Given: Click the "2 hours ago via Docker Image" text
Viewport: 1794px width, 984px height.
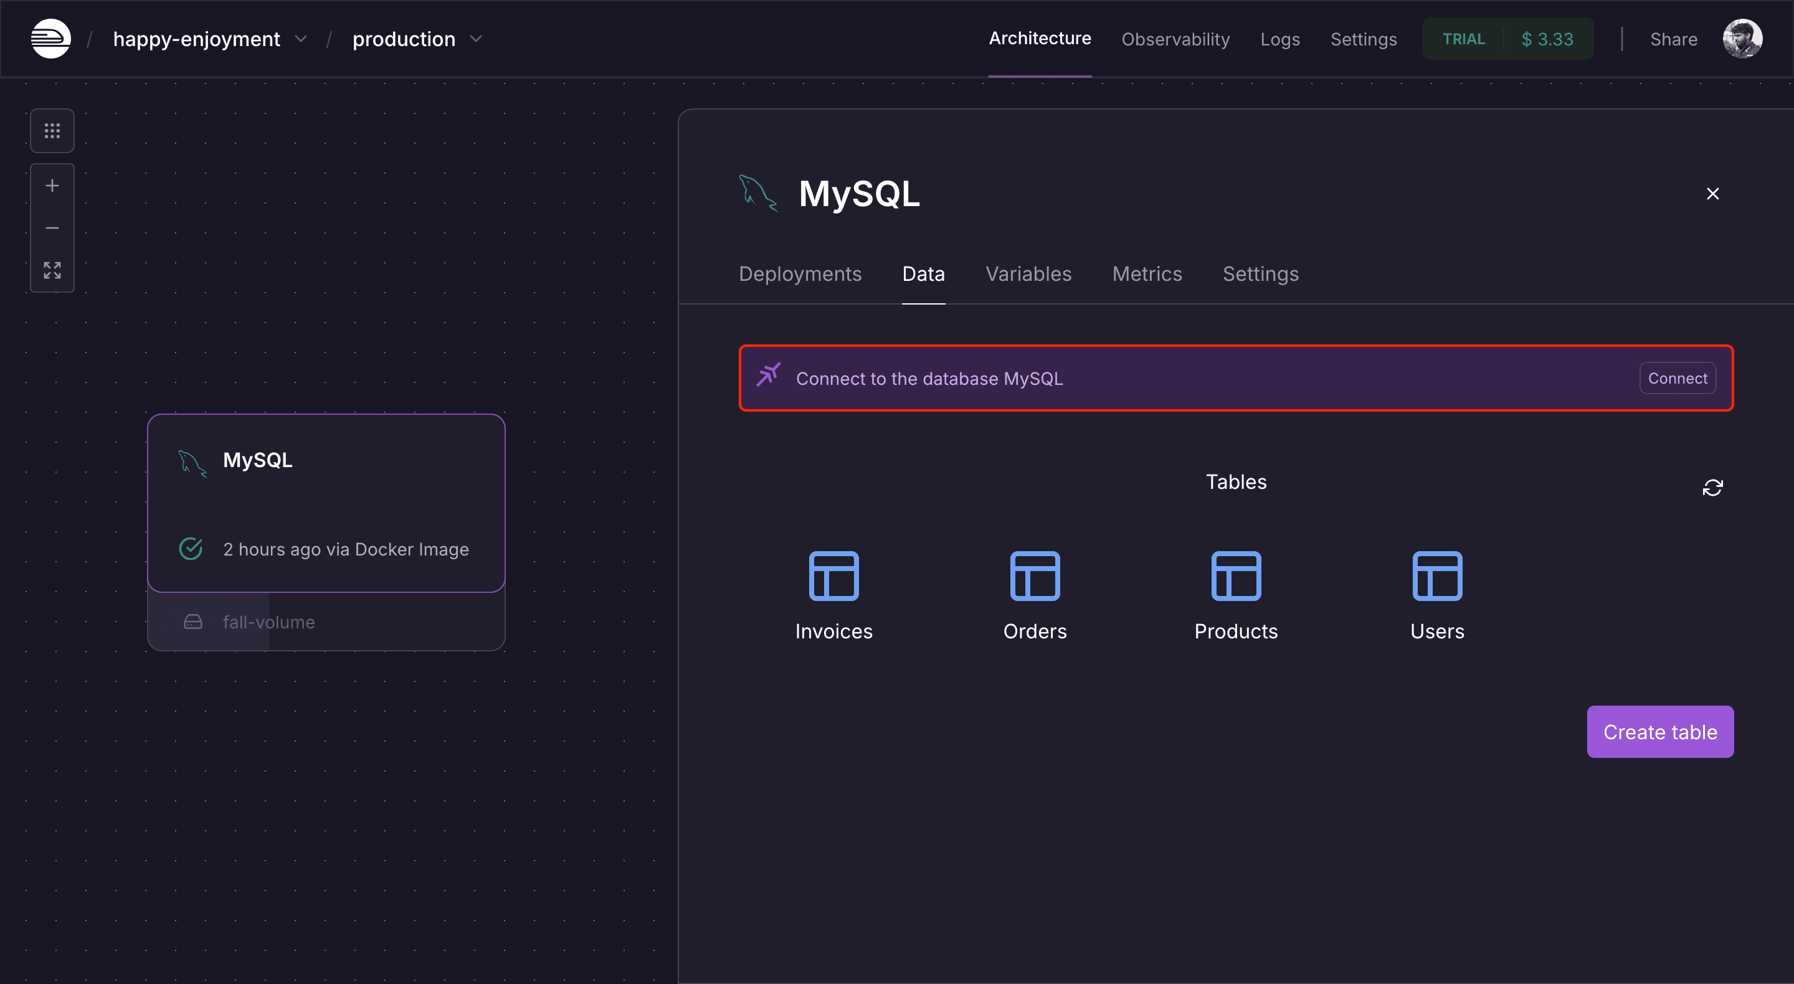Looking at the screenshot, I should (x=346, y=549).
